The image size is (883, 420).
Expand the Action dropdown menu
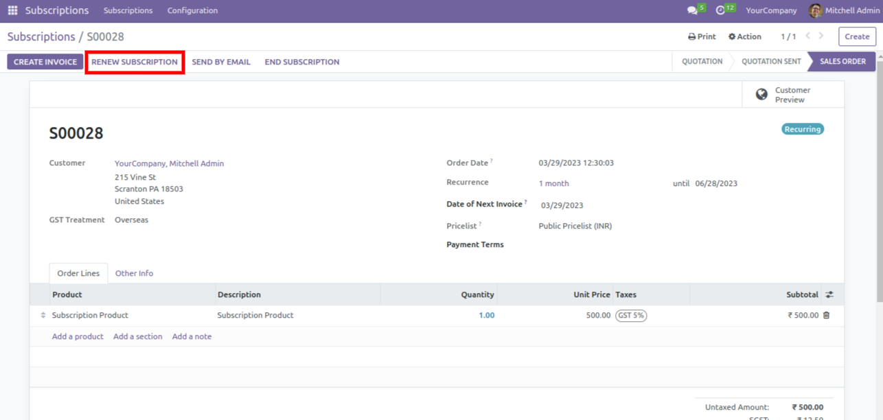(x=744, y=37)
